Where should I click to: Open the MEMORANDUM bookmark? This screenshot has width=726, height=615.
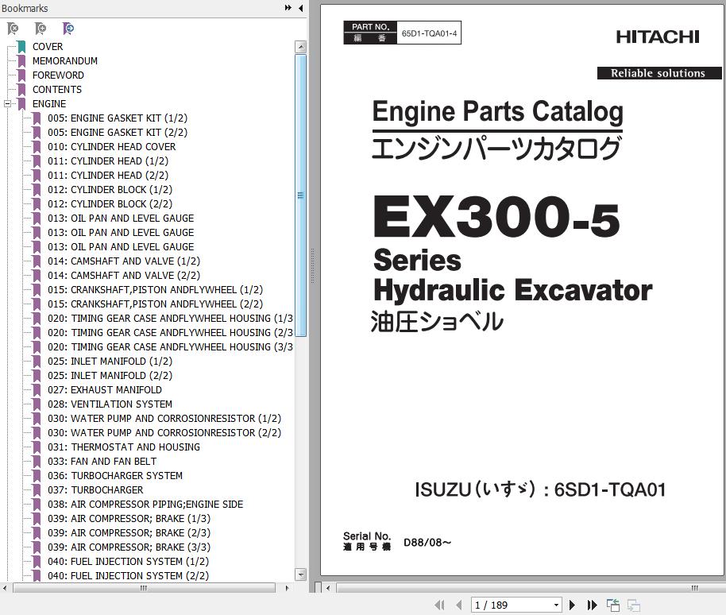(x=65, y=61)
